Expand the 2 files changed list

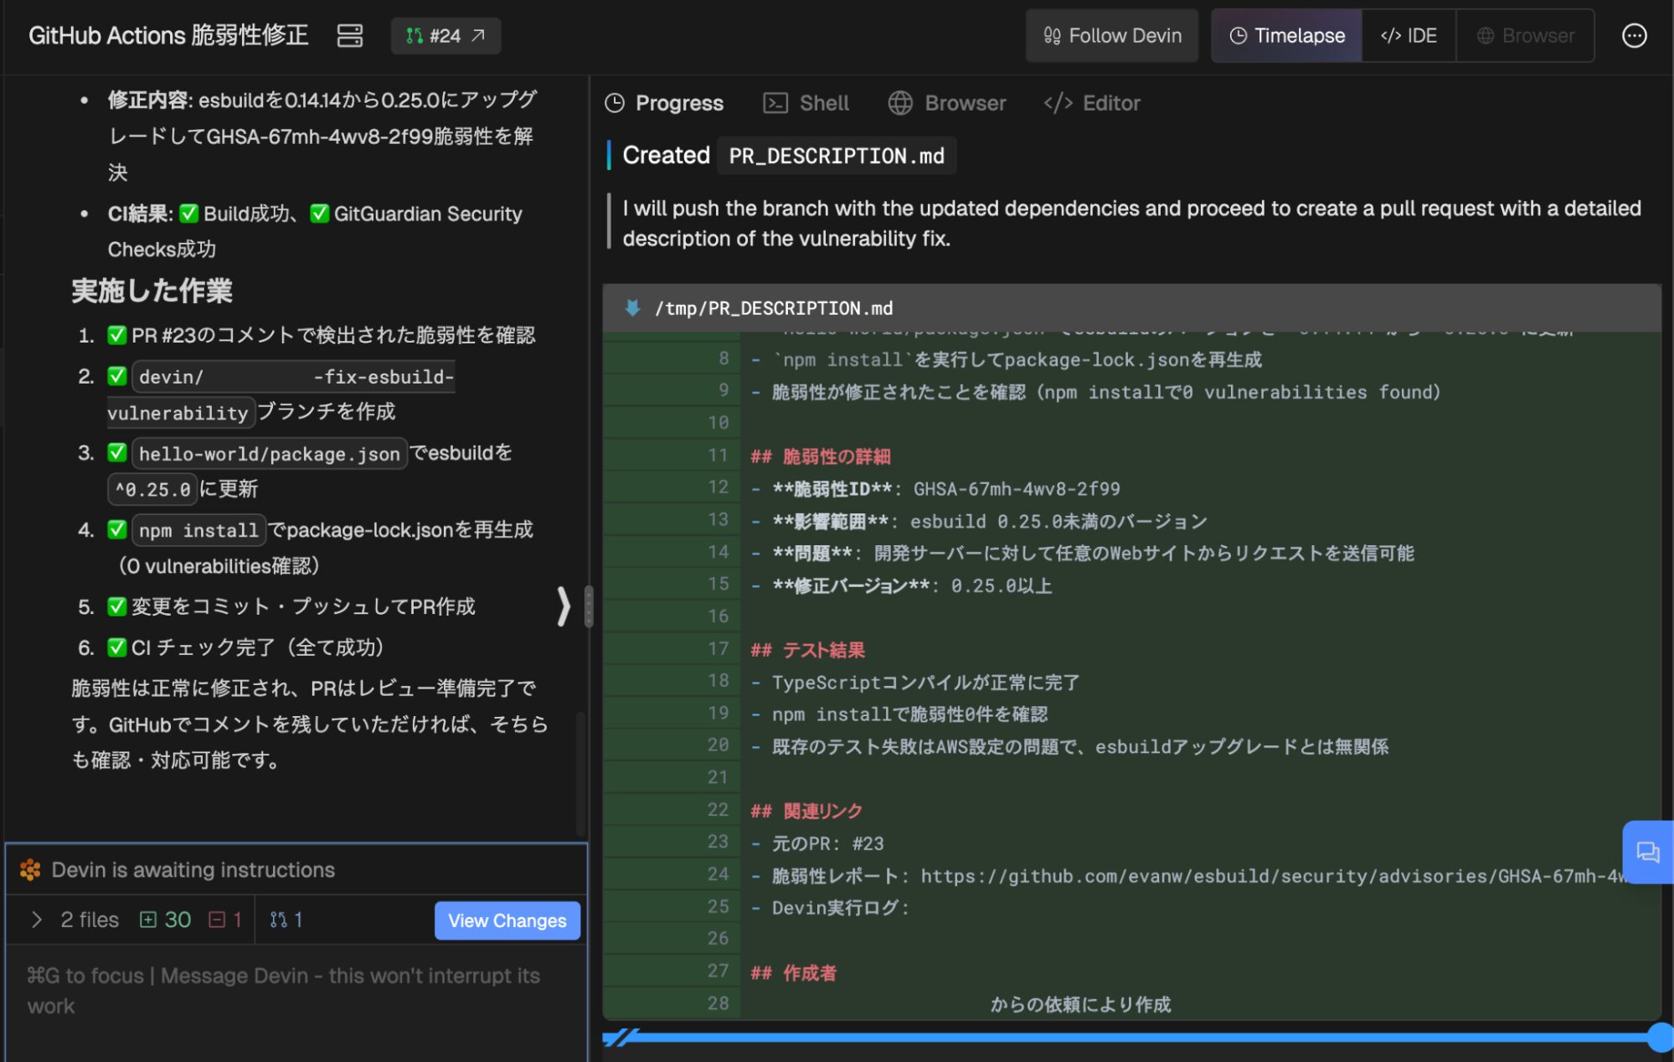click(37, 920)
